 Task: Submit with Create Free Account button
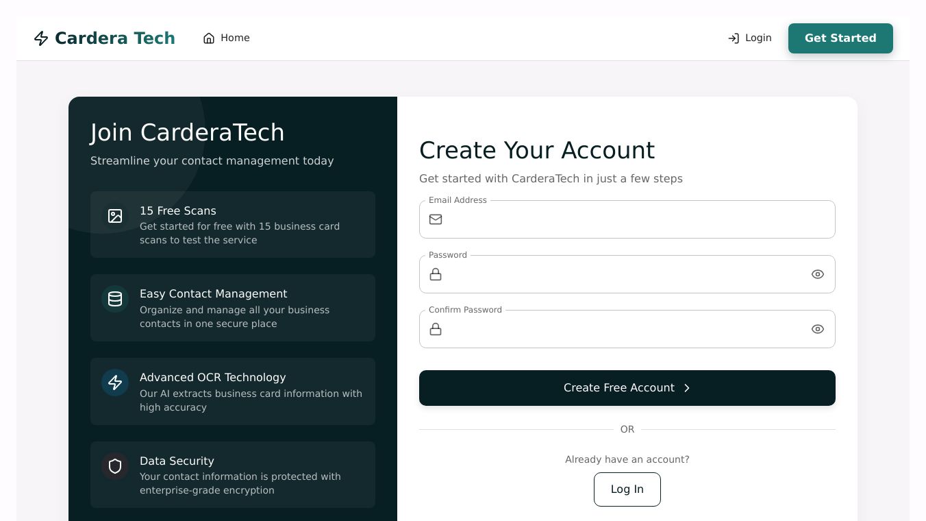618,388
